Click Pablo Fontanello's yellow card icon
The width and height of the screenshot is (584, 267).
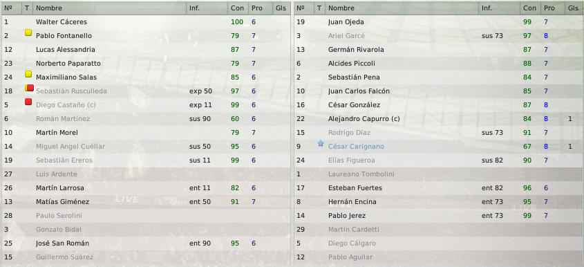point(28,33)
